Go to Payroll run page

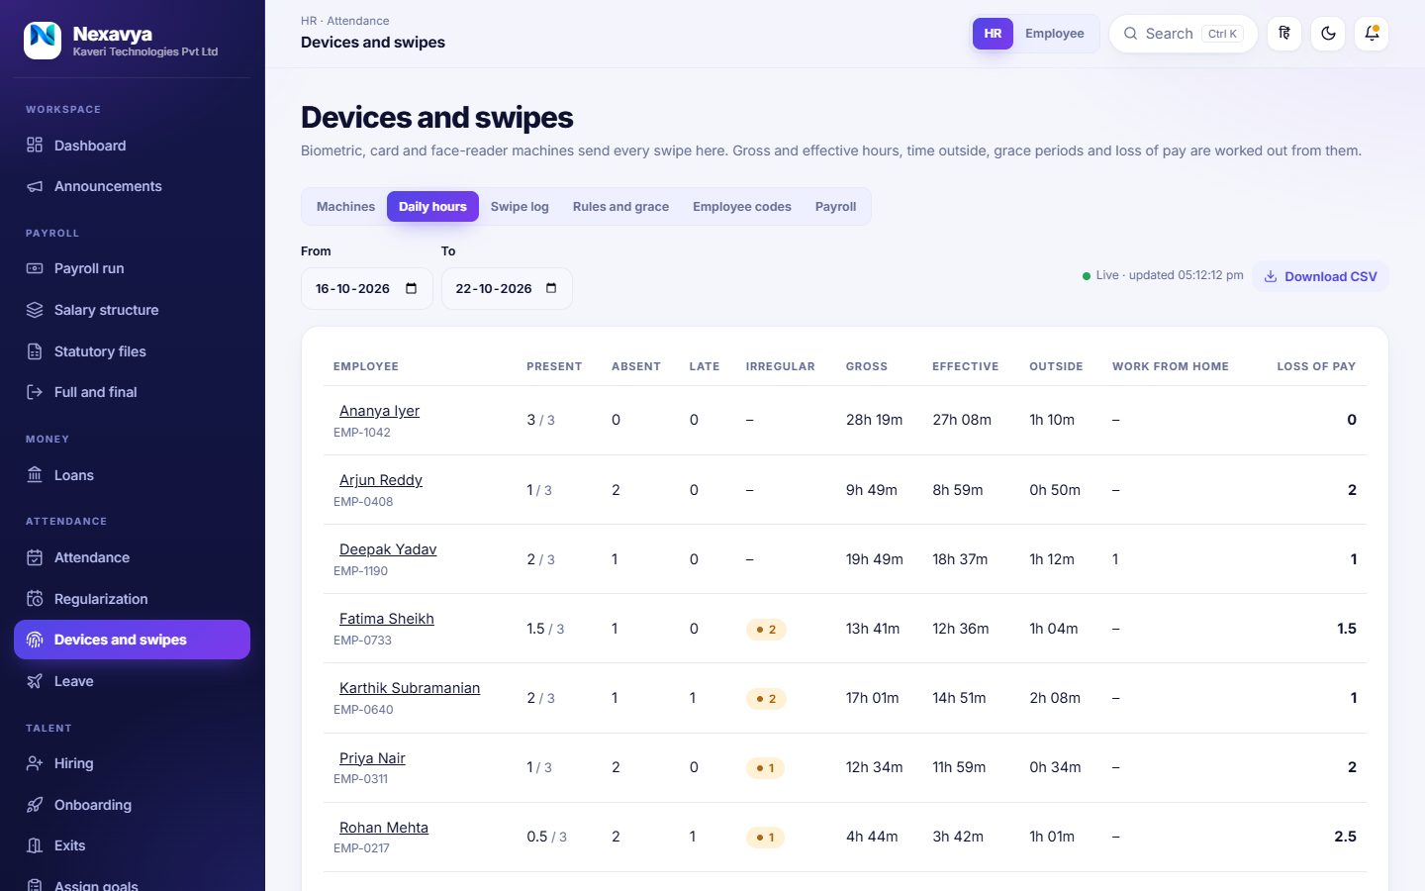[x=133, y=268]
